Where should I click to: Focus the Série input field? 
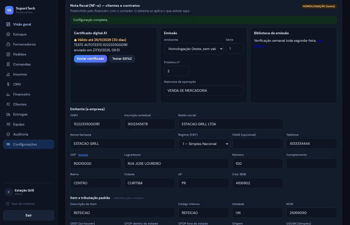(235, 48)
